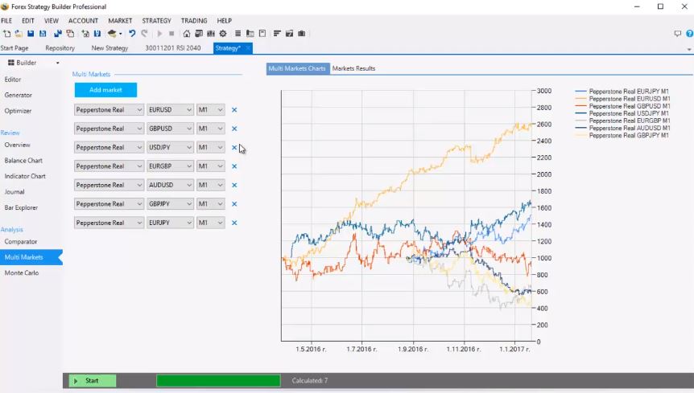Image resolution: width=694 pixels, height=393 pixels.
Task: Open the MARKET menu
Action: [x=120, y=21]
